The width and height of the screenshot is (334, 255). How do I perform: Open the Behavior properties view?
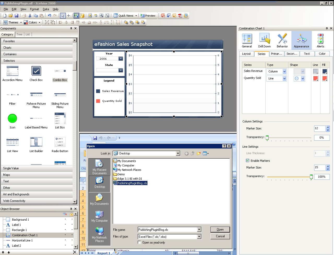(282, 40)
